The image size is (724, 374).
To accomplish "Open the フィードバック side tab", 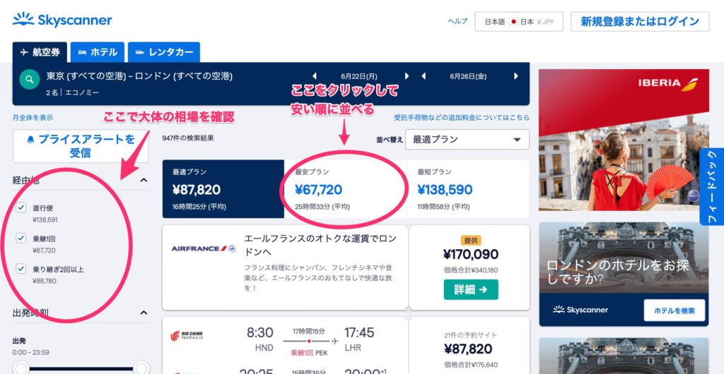I will click(x=711, y=186).
